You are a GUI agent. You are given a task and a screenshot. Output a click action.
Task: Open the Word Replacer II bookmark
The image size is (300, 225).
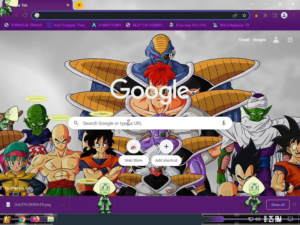231,25
